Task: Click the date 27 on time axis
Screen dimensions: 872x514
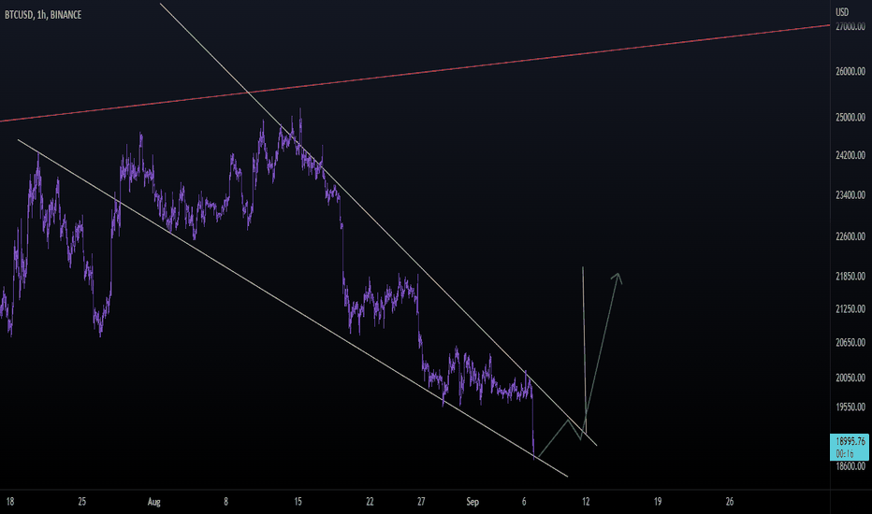Action: coord(421,502)
